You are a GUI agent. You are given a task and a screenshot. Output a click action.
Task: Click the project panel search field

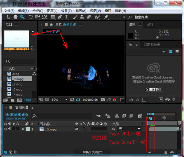pos(20,61)
